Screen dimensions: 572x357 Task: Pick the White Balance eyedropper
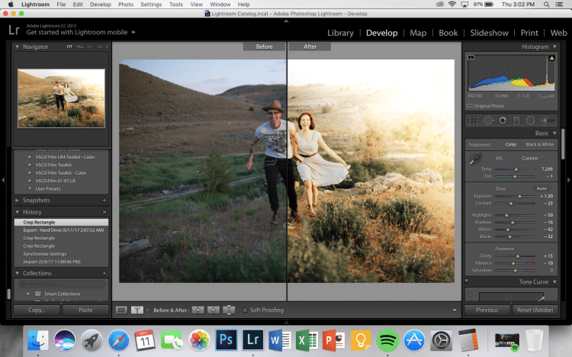click(475, 159)
